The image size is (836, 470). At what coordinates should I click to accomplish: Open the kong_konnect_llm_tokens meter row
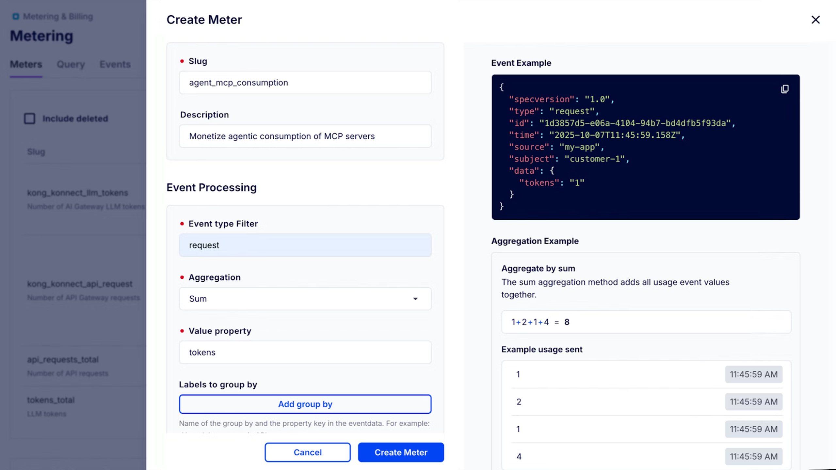[77, 193]
